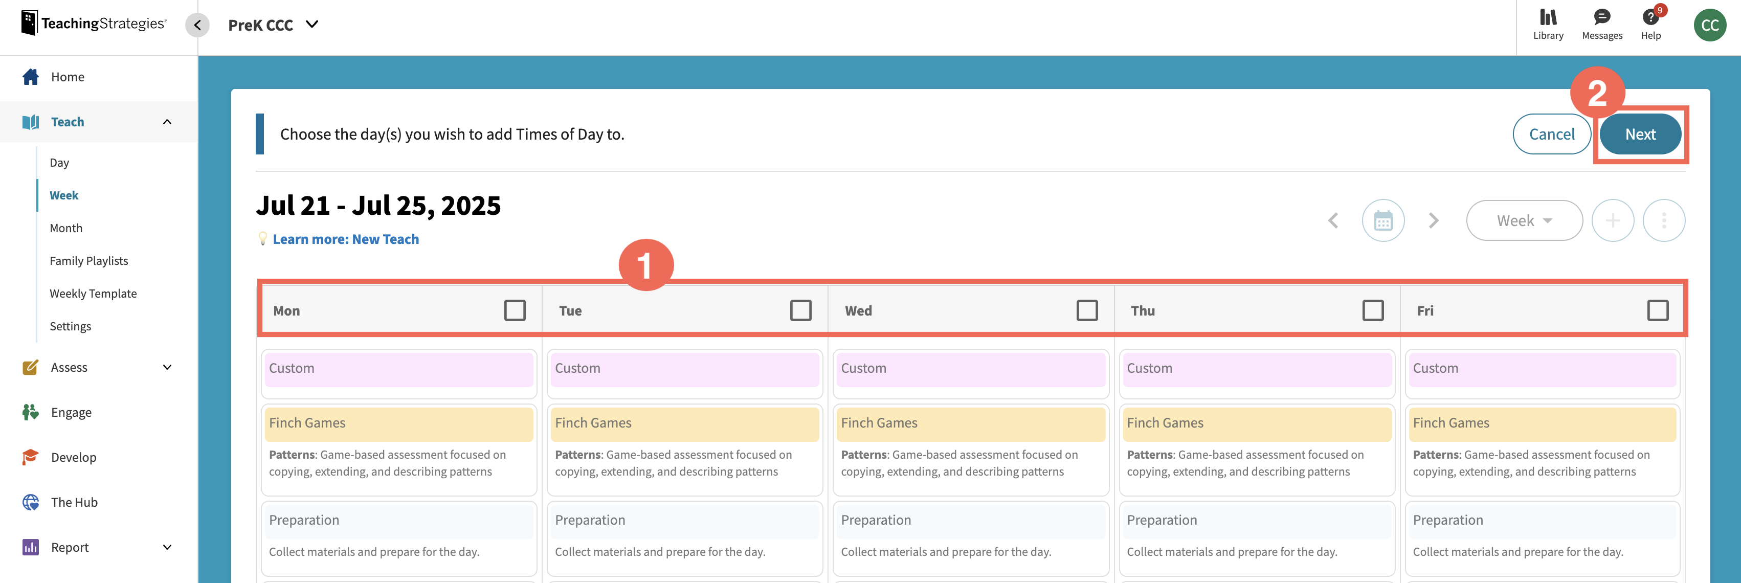Screen dimensions: 1741x583
Task: Open Develop from the left sidebar
Action: (30, 457)
